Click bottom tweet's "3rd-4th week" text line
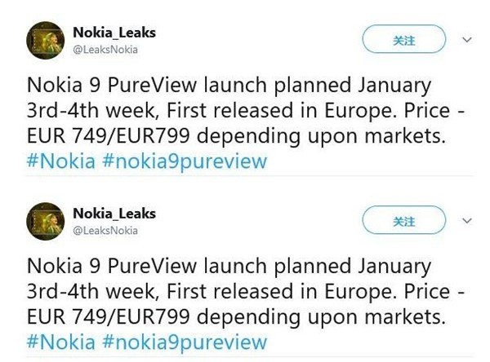The image size is (490, 362). (x=245, y=291)
